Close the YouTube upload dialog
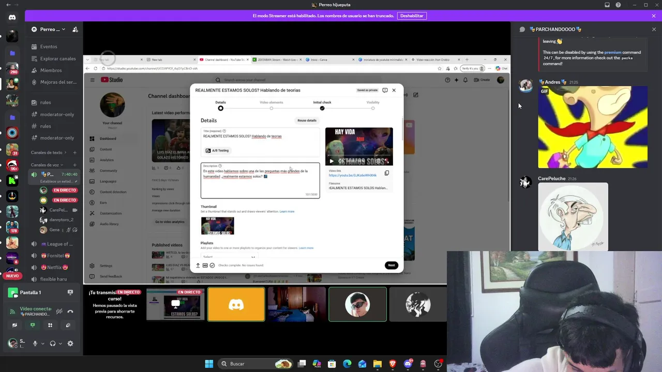The height and width of the screenshot is (372, 662). 394,90
